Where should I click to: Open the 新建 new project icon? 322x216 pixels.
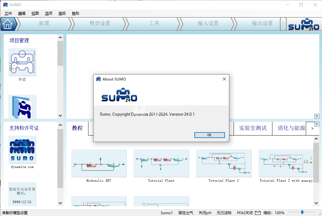click(x=22, y=62)
